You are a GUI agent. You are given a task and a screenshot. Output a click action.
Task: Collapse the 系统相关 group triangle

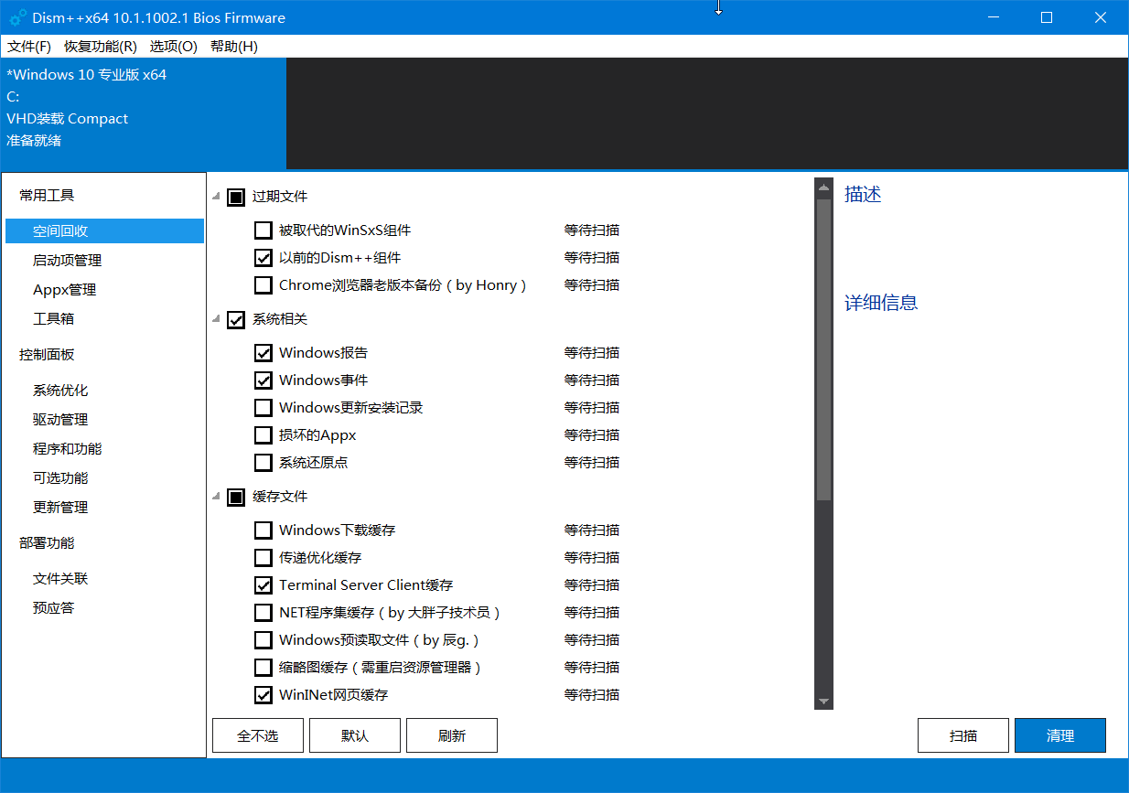[x=217, y=319]
